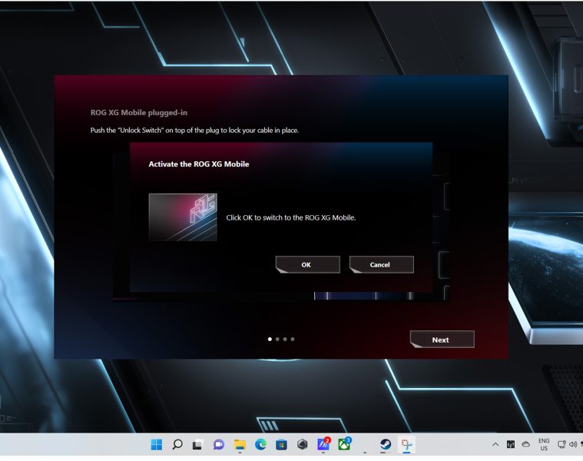Select the first page indicator dot
This screenshot has width=583, height=461.
click(270, 339)
